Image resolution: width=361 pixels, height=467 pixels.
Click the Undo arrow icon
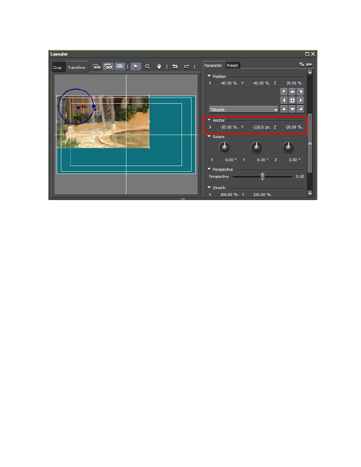pyautogui.click(x=175, y=67)
